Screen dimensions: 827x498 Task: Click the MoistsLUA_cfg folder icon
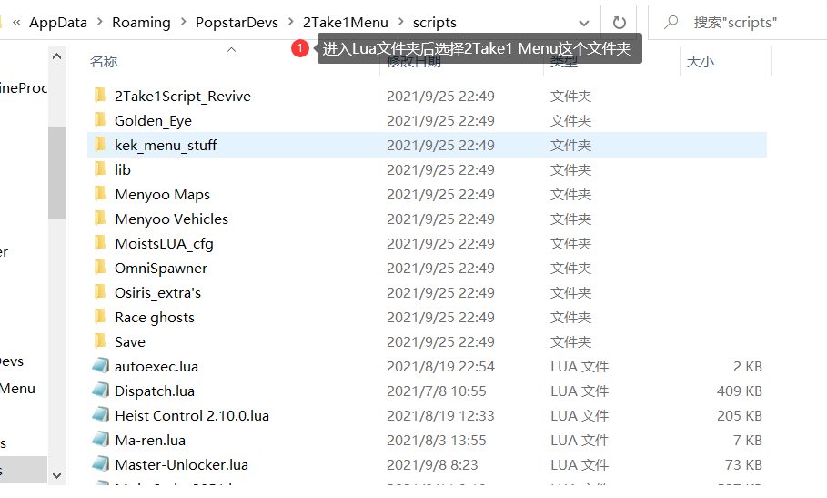tap(100, 243)
